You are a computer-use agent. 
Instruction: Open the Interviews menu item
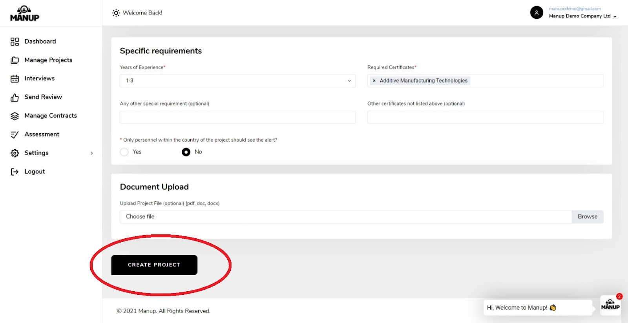coord(40,78)
